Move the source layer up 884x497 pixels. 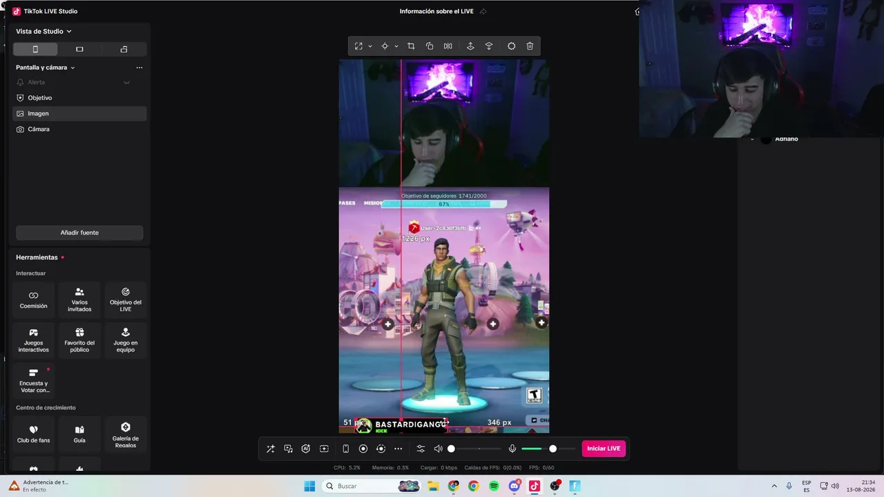coord(470,46)
